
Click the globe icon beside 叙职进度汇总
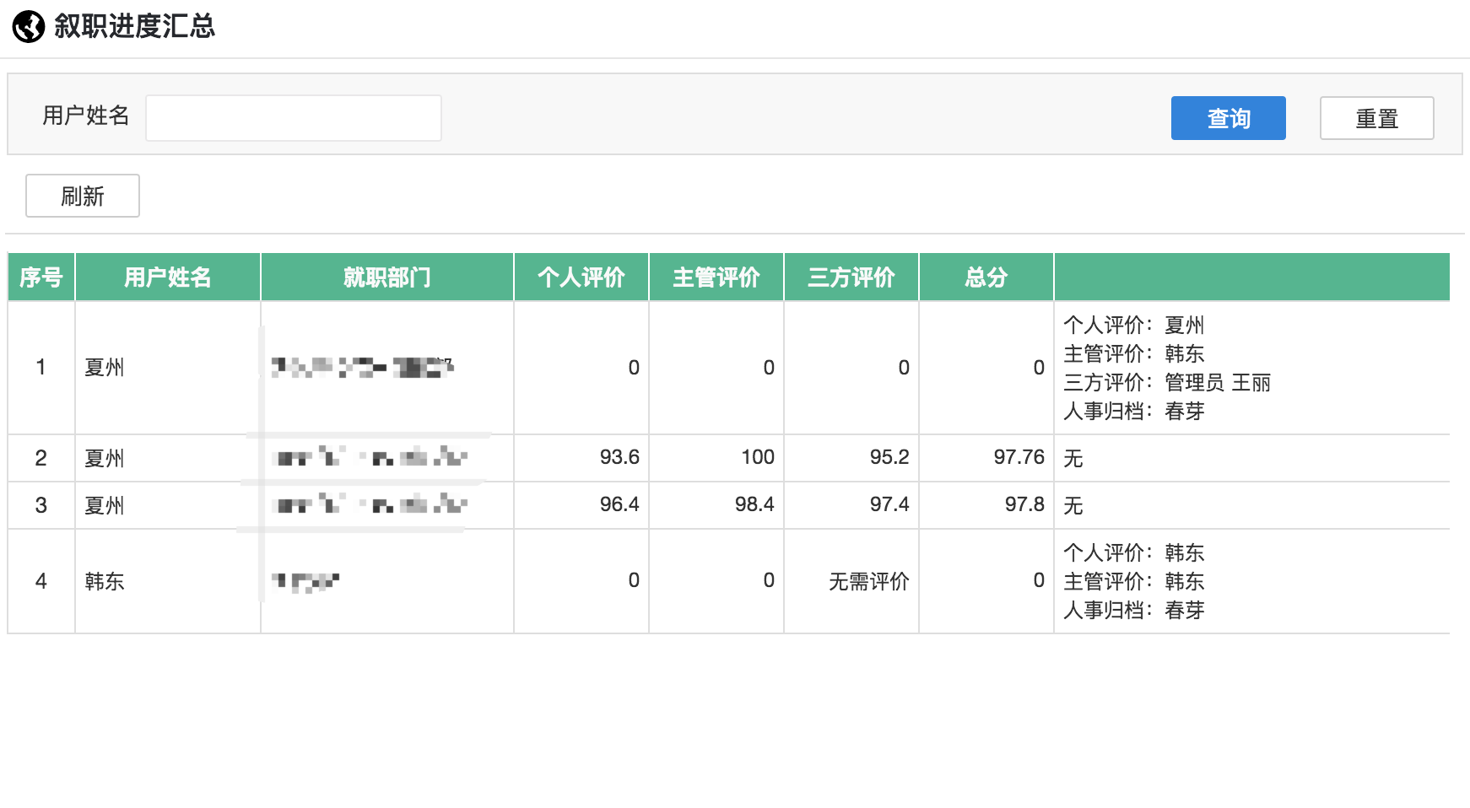pyautogui.click(x=29, y=26)
